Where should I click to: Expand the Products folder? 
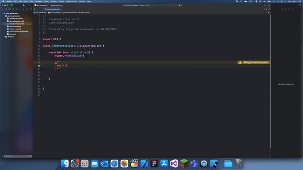pos(4,37)
